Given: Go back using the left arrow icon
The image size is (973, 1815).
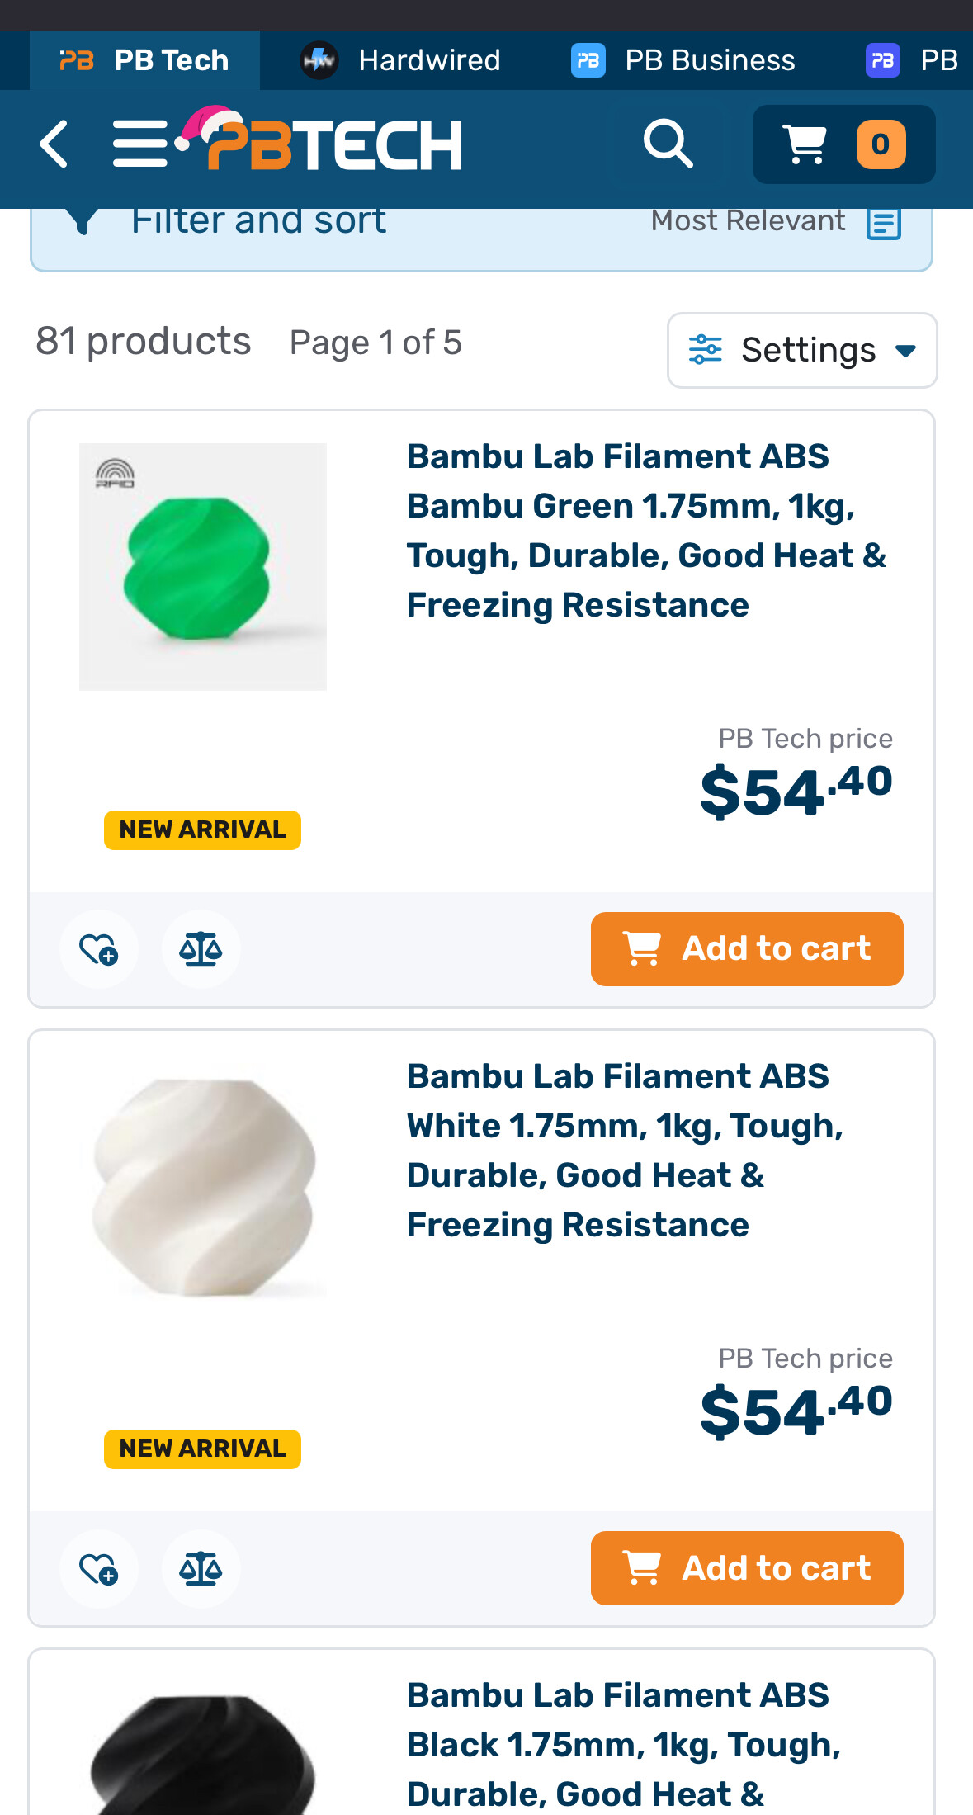Looking at the screenshot, I should [54, 144].
